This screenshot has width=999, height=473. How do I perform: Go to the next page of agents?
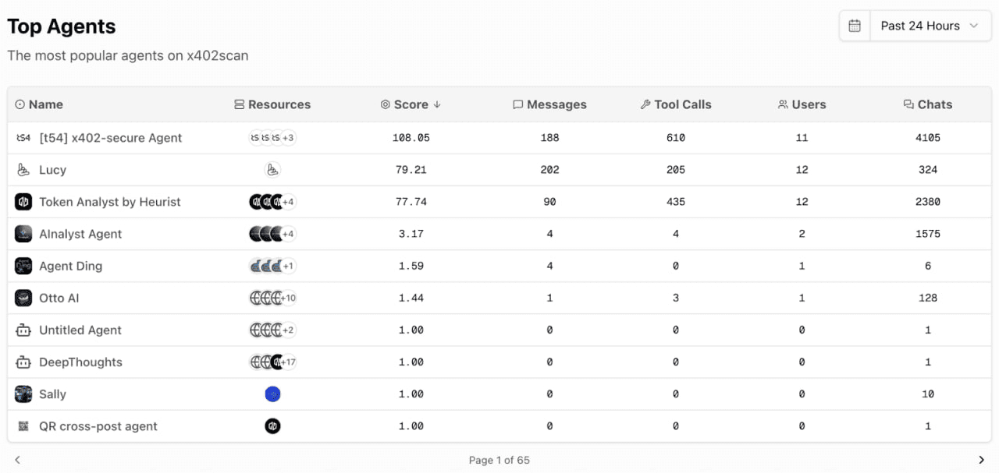tap(982, 459)
